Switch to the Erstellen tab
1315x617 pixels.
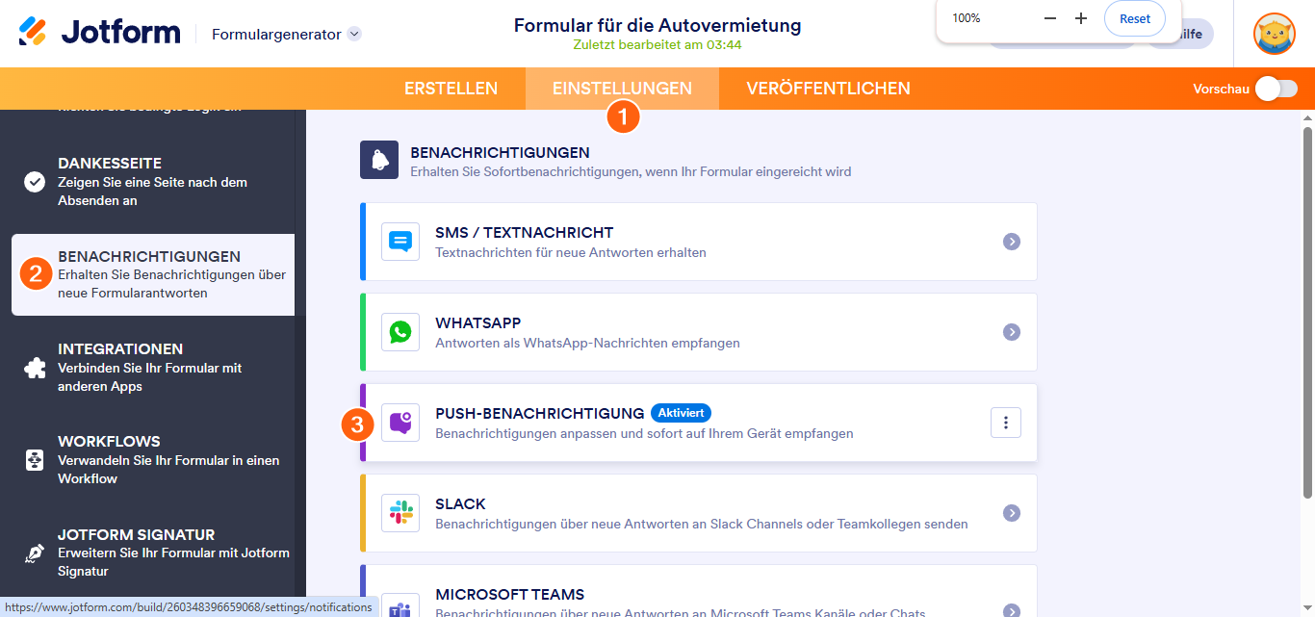[451, 88]
